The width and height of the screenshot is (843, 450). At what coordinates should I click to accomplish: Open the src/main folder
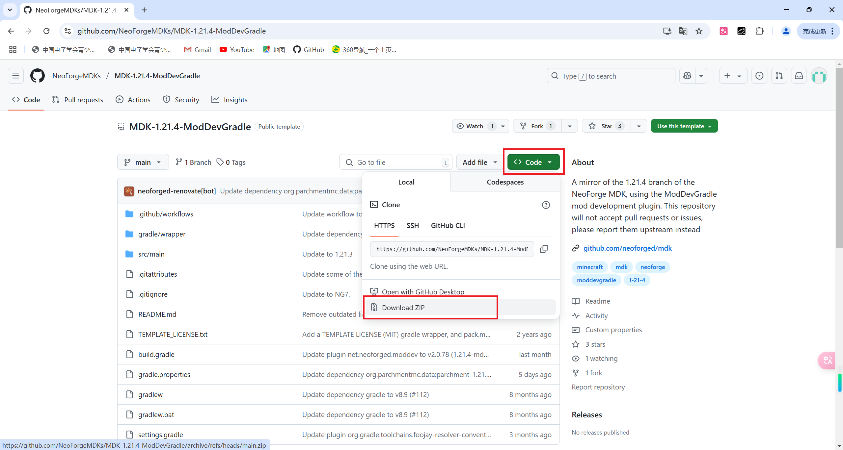[x=151, y=254]
